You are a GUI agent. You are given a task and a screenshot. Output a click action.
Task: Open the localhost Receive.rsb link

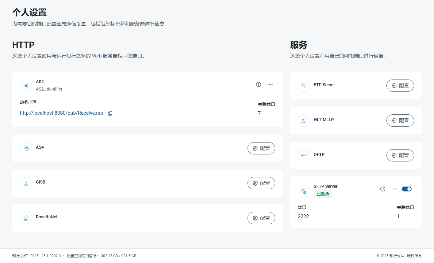click(x=61, y=113)
